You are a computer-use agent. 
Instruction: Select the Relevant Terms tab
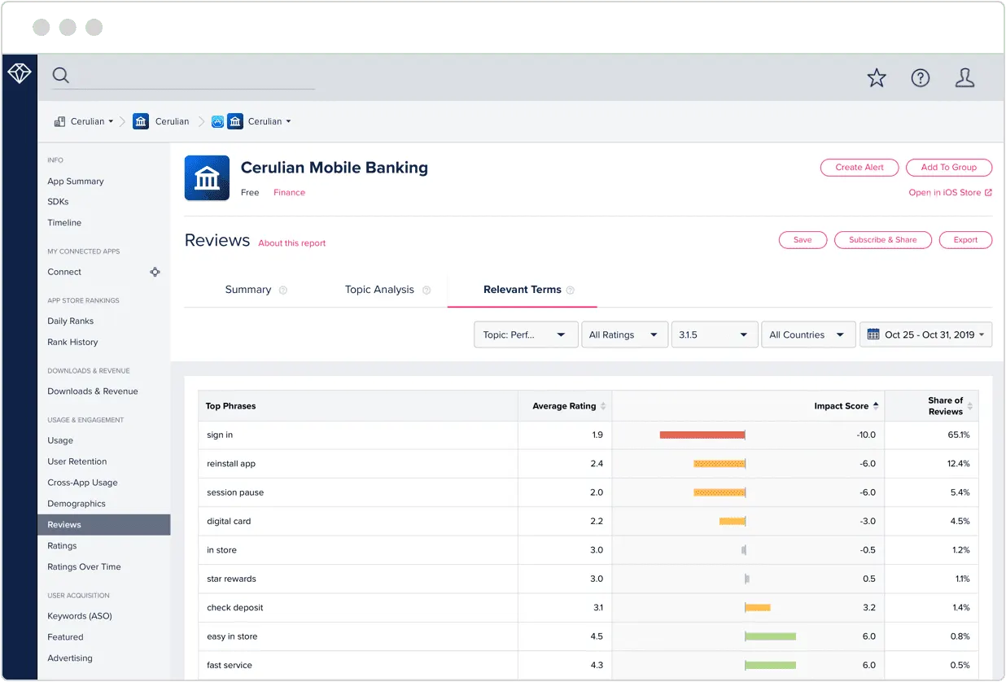pyautogui.click(x=523, y=290)
